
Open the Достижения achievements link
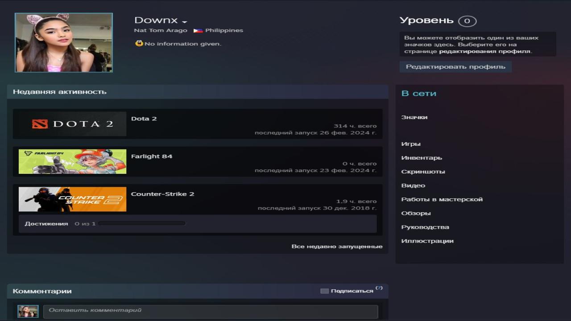pyautogui.click(x=46, y=223)
